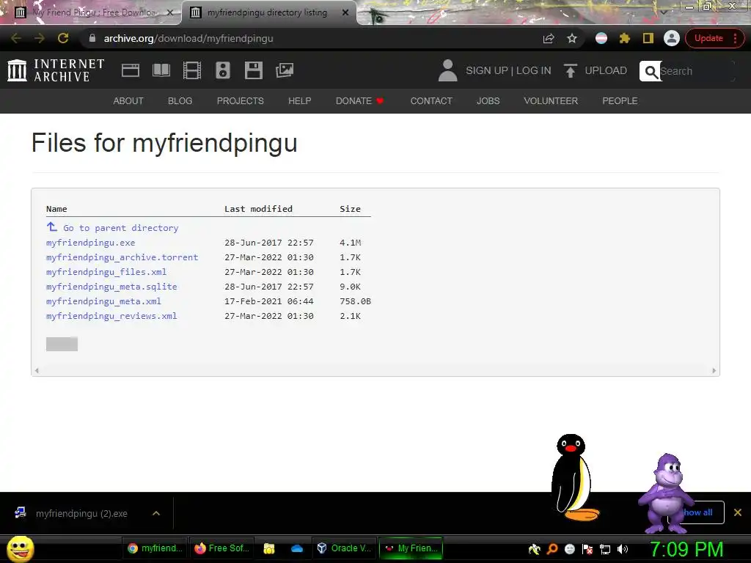Open the JOBS menu item
This screenshot has width=751, height=563.
pos(488,101)
